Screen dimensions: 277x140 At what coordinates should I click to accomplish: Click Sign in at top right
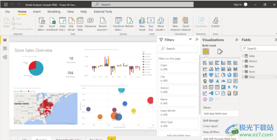(237, 5)
